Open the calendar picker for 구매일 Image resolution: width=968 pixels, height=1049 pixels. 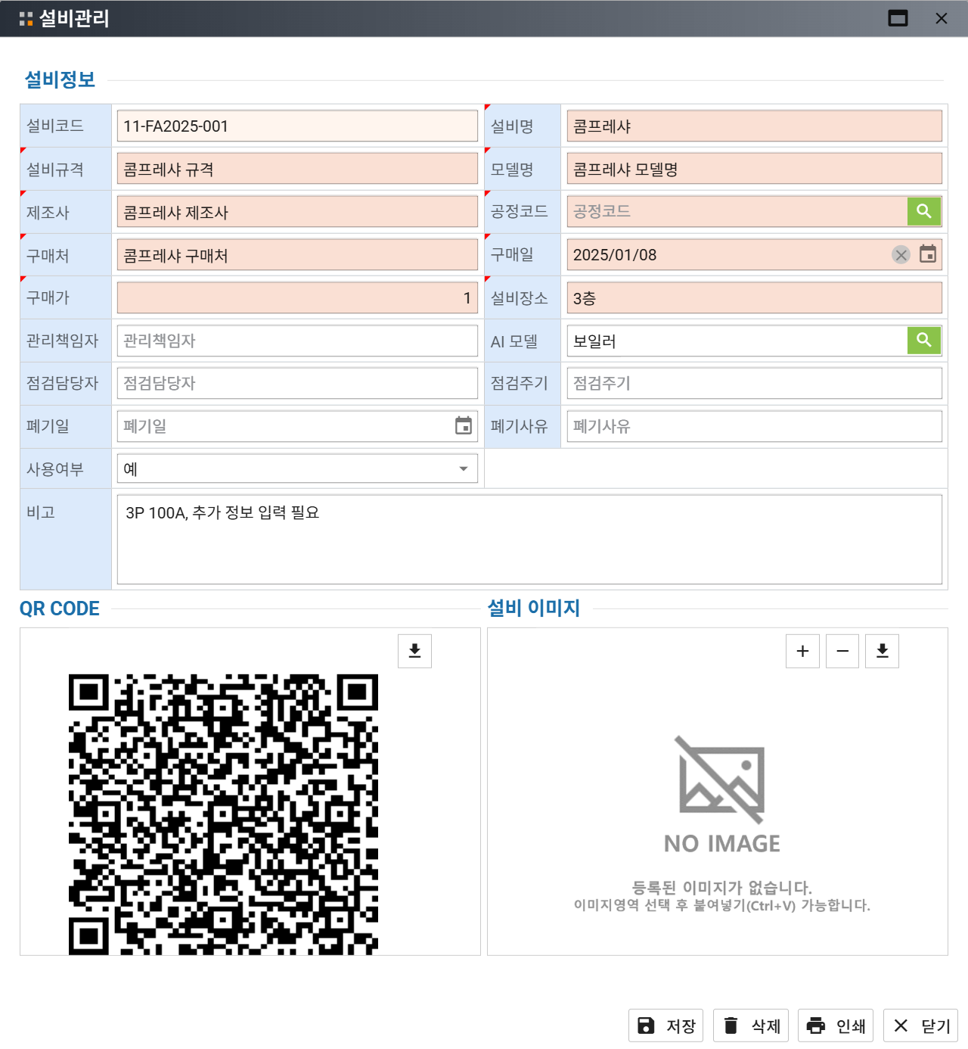pyautogui.click(x=928, y=254)
